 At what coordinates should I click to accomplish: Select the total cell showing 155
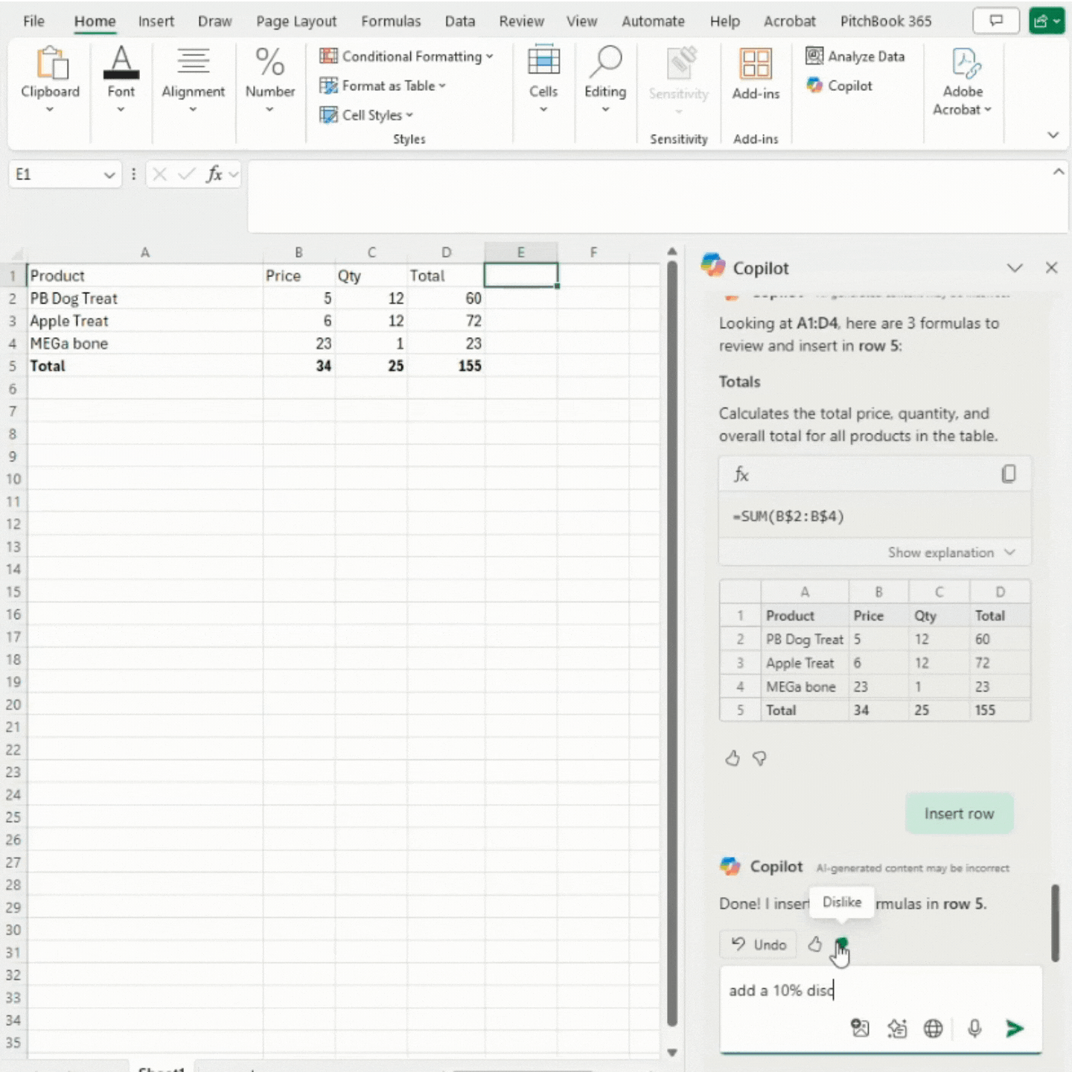(446, 366)
